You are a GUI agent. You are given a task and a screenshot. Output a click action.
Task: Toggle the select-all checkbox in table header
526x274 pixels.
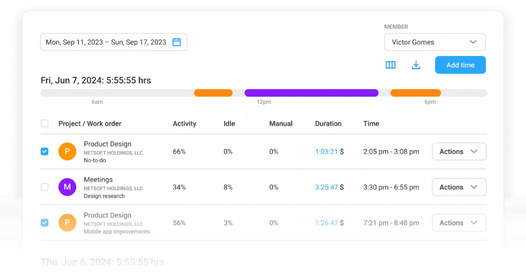click(45, 124)
